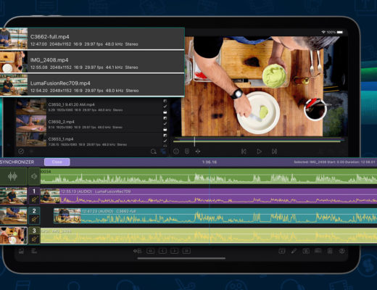This screenshot has height=290, width=377.
Task: Click the preview scrubber playhead
Action: click(x=194, y=141)
